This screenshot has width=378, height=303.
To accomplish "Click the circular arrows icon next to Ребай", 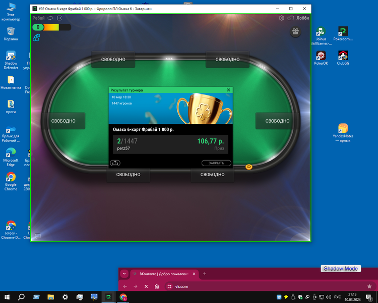I will [50, 18].
